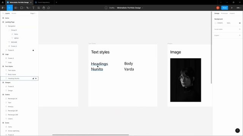Click the 'Text styles' heading on canvas
Viewport: 243px width, 136px height.
(x=100, y=52)
